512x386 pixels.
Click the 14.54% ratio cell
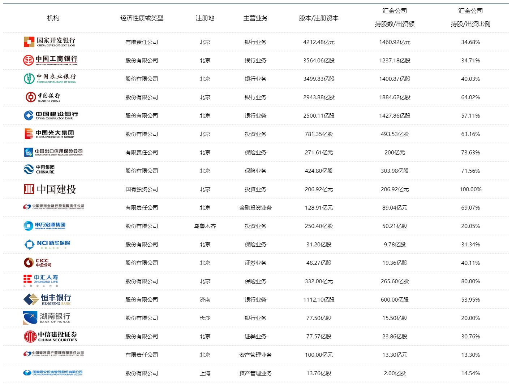point(470,373)
